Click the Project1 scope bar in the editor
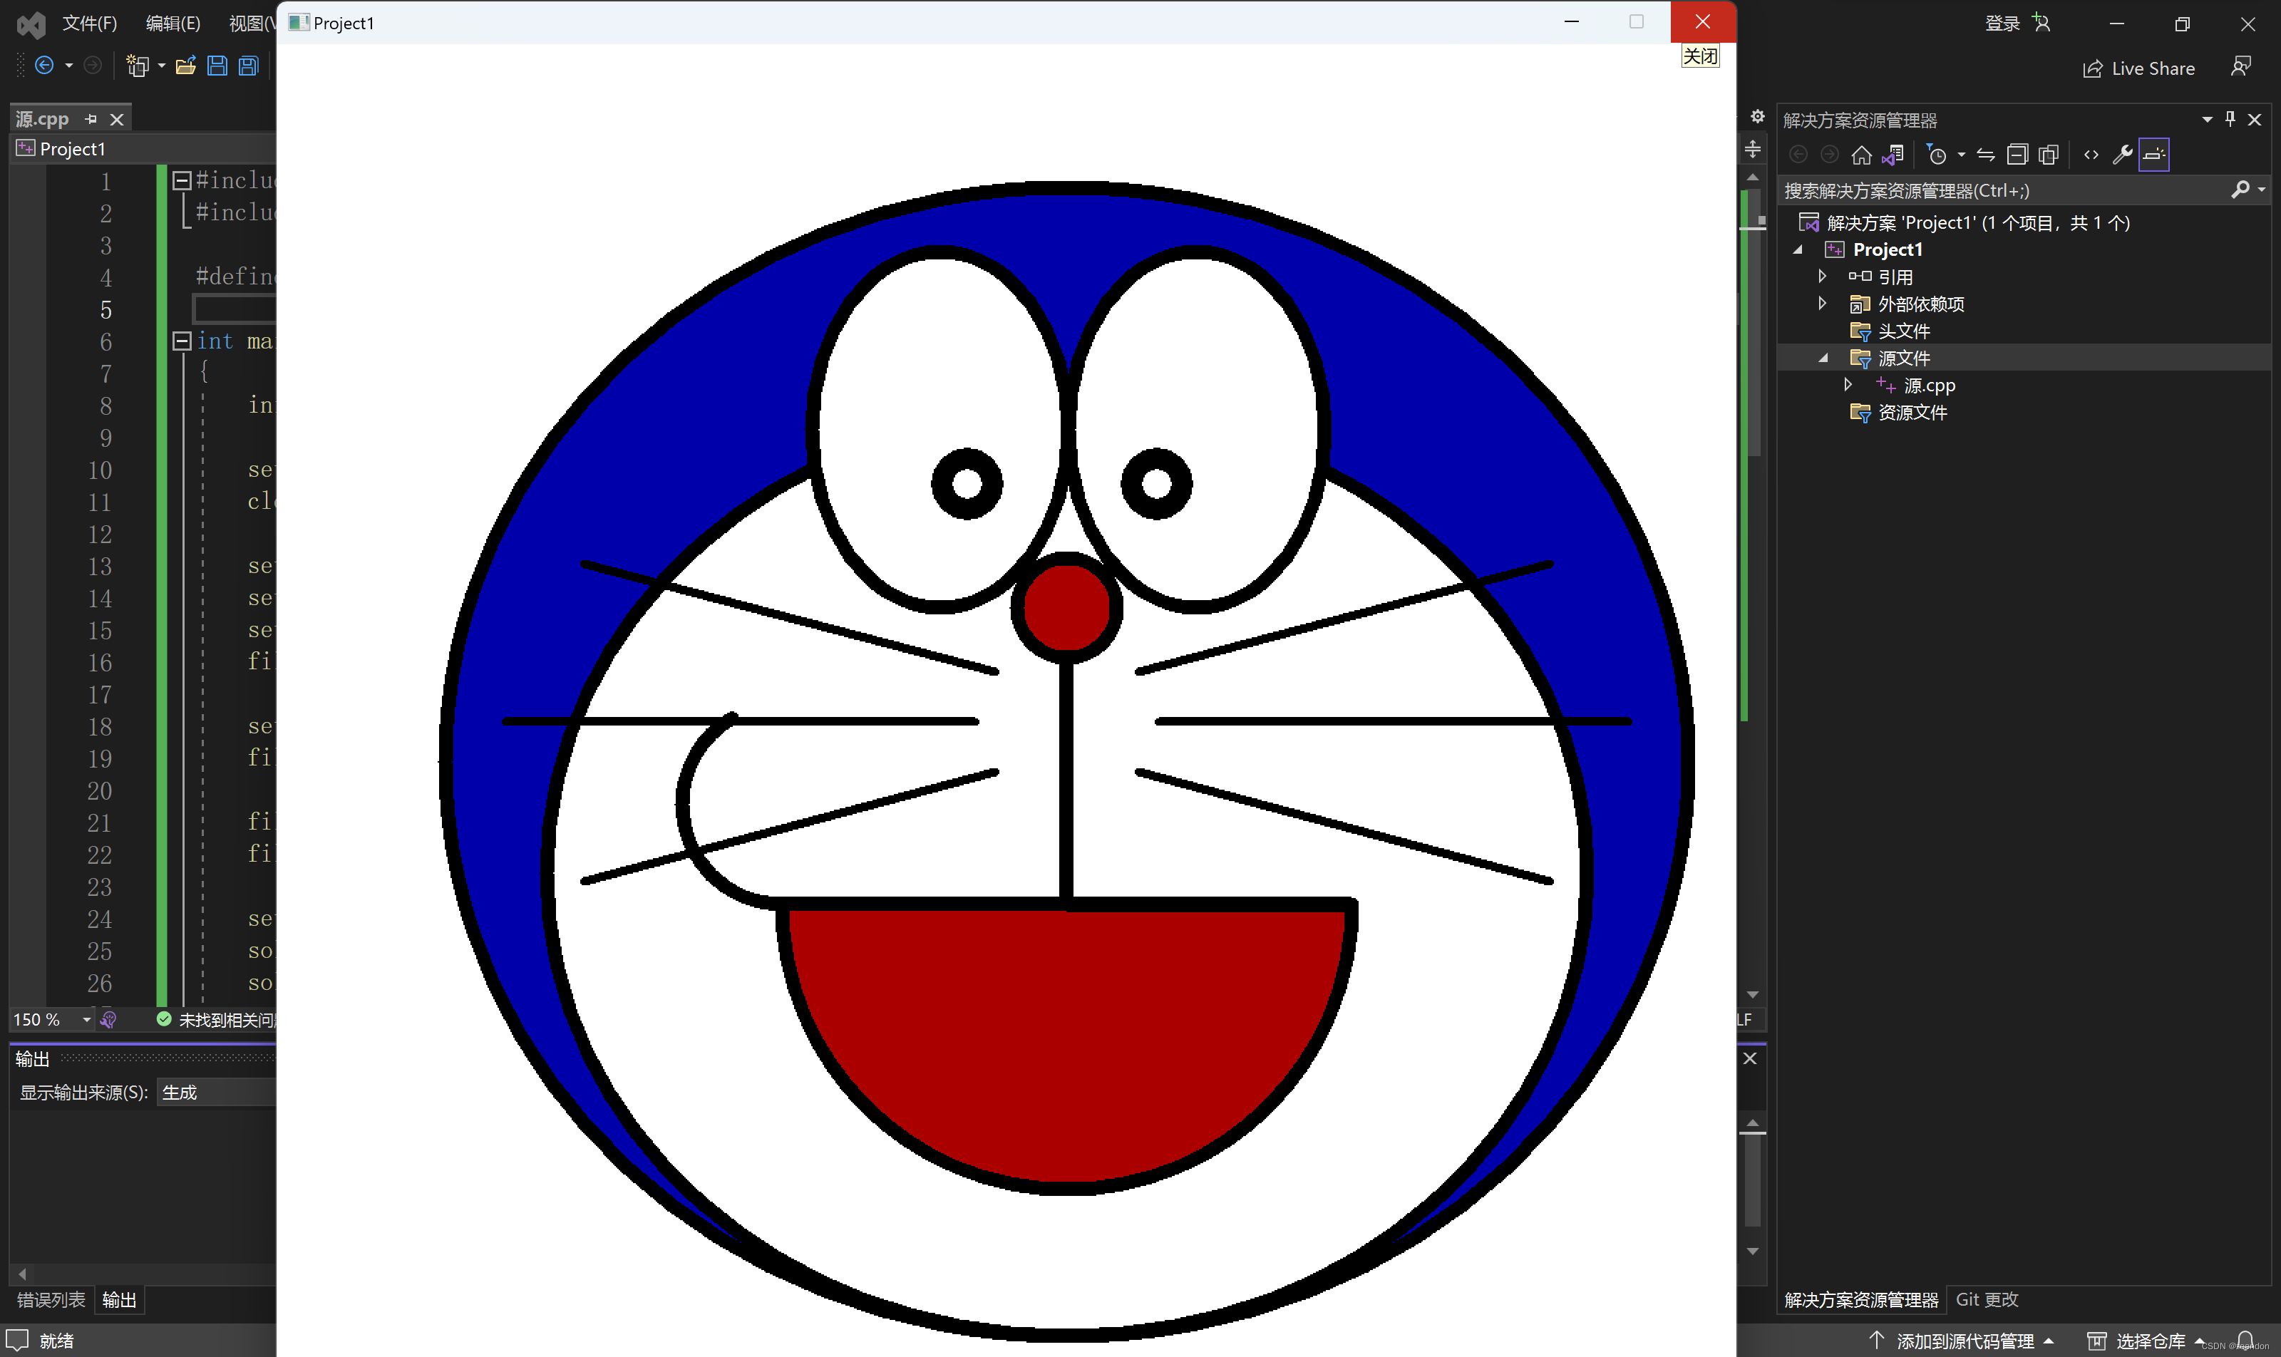The height and width of the screenshot is (1357, 2281). pos(143,148)
